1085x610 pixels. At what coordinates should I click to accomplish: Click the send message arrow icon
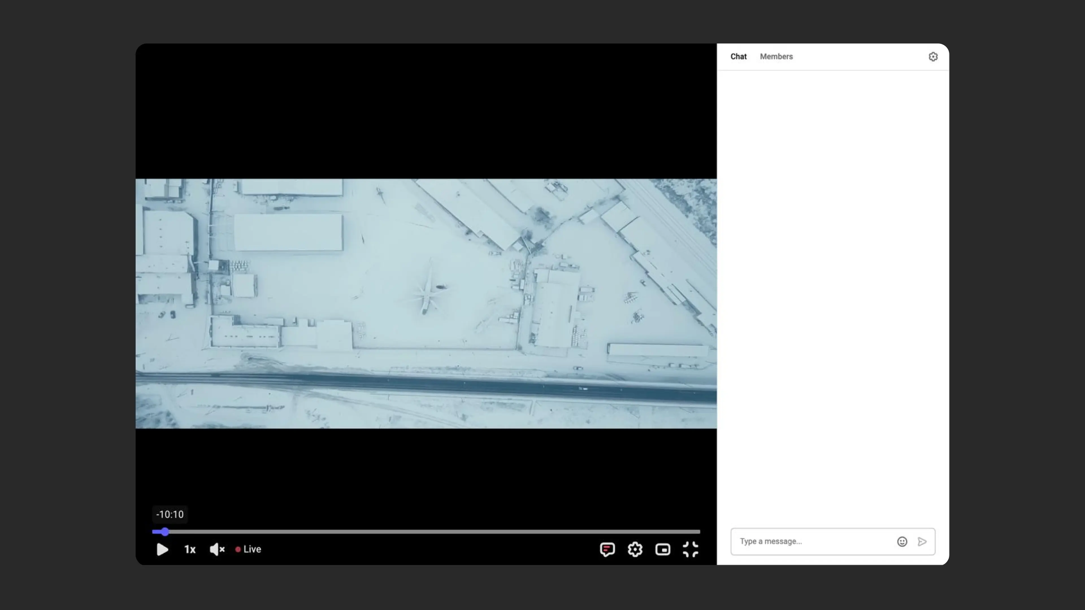tap(922, 542)
